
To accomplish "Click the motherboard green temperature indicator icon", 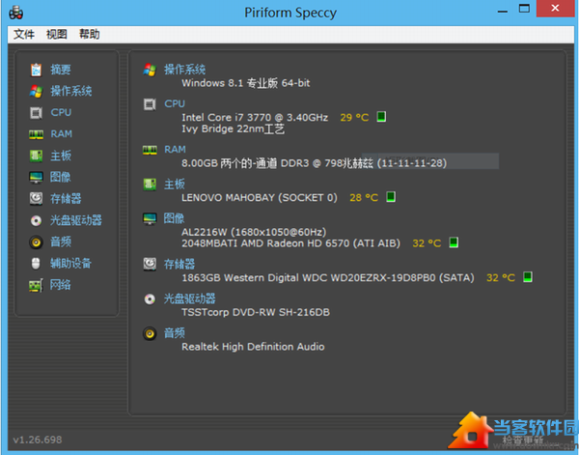I will click(x=391, y=197).
